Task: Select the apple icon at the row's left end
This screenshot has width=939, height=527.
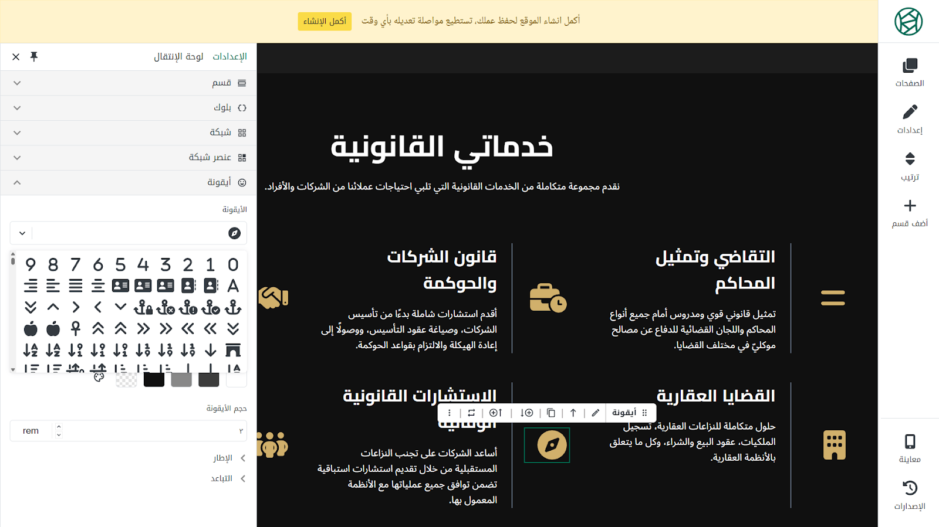Action: click(31, 329)
